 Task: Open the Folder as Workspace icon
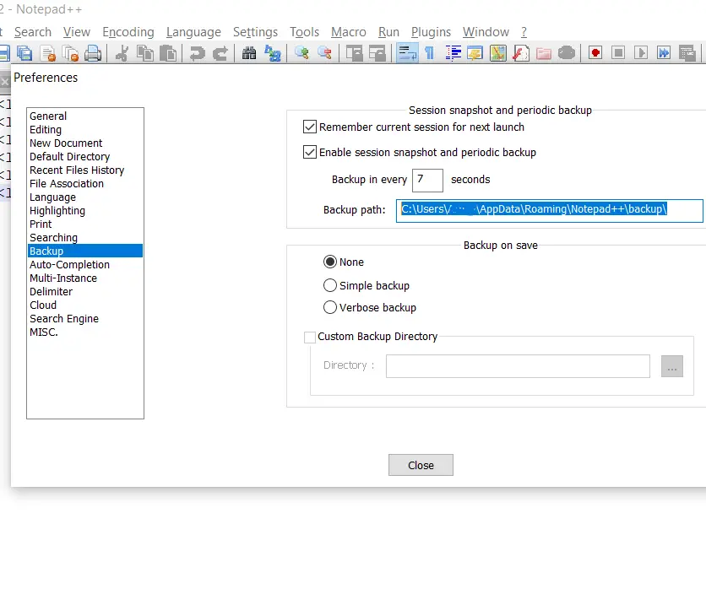pos(544,53)
